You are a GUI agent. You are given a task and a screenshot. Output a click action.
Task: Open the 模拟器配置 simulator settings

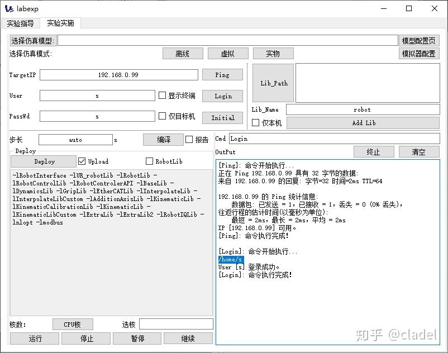pyautogui.click(x=418, y=54)
